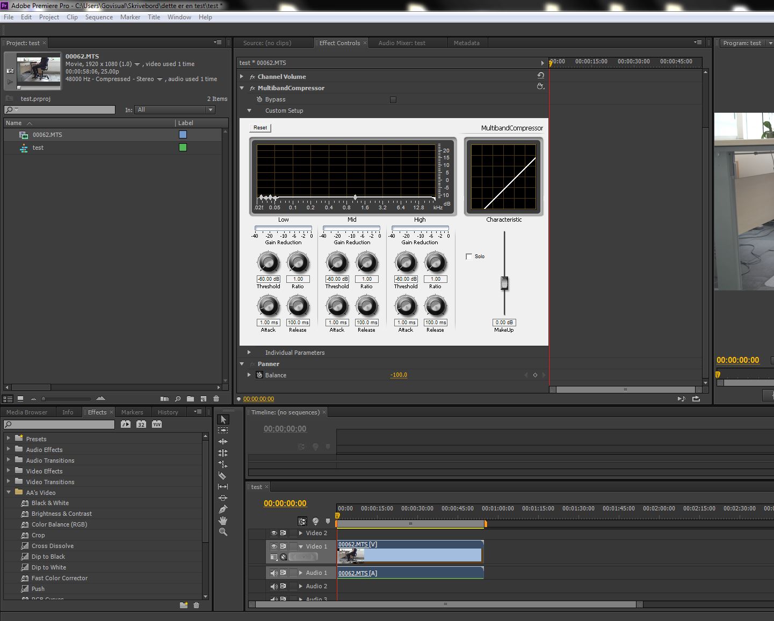
Task: Select the Rolling Edit tool
Action: (223, 453)
